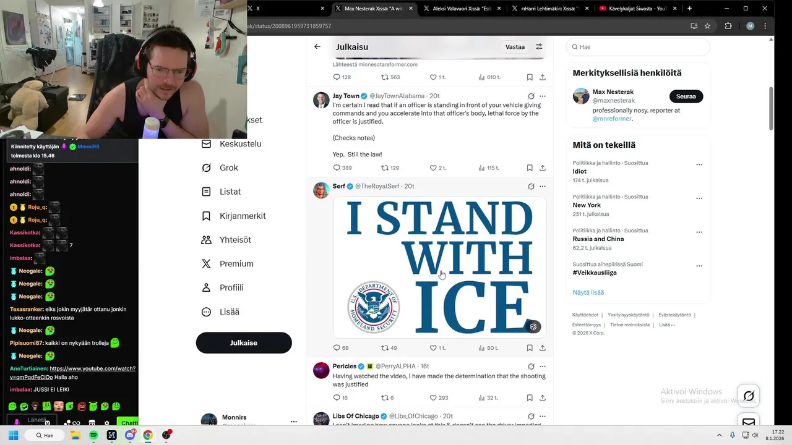
Task: Bookmark Pericles' post
Action: [530, 398]
